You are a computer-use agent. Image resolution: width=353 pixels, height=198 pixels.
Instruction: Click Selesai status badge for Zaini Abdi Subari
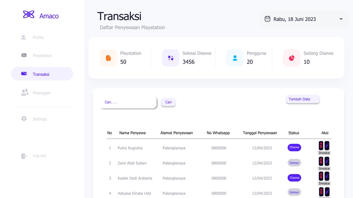(x=294, y=163)
